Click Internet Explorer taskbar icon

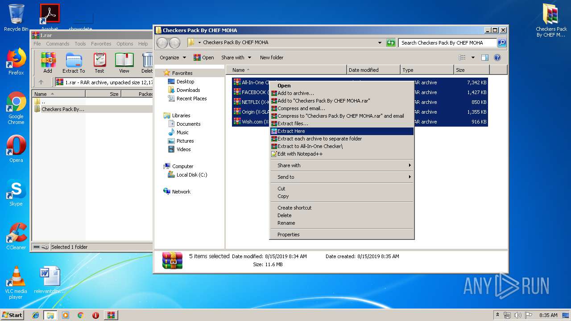click(36, 315)
